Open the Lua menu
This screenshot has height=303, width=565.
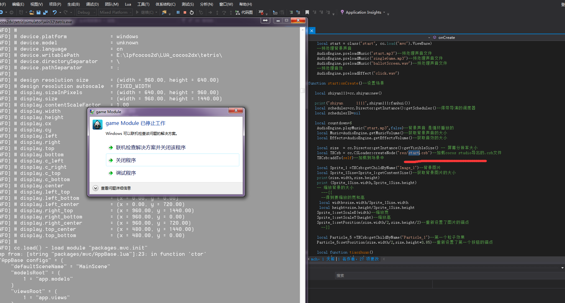click(x=128, y=4)
